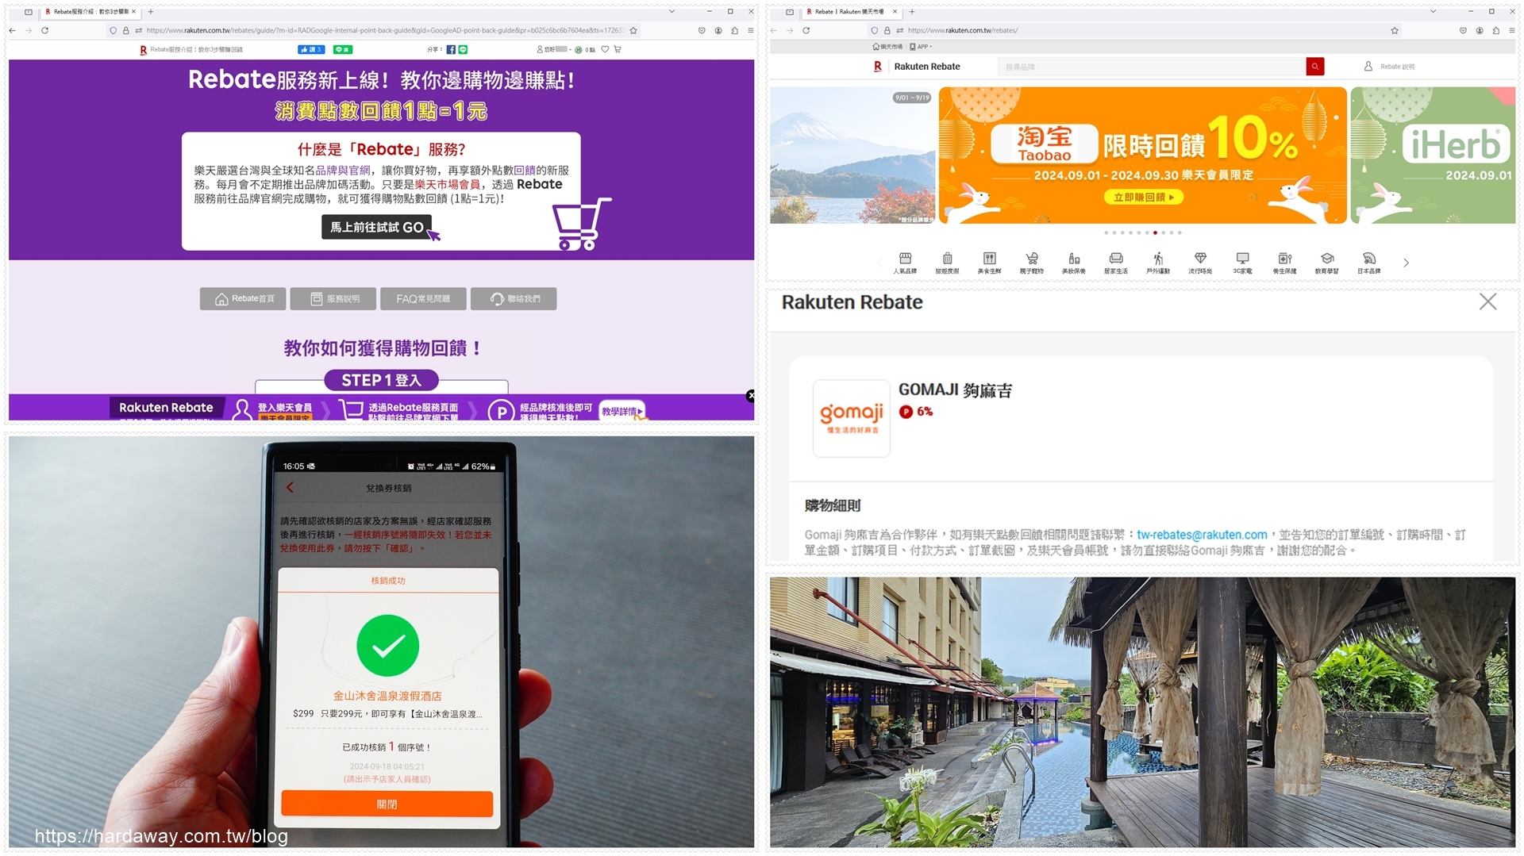Reload the Rebate guide page in left browser
The height and width of the screenshot is (856, 1524).
click(x=44, y=30)
